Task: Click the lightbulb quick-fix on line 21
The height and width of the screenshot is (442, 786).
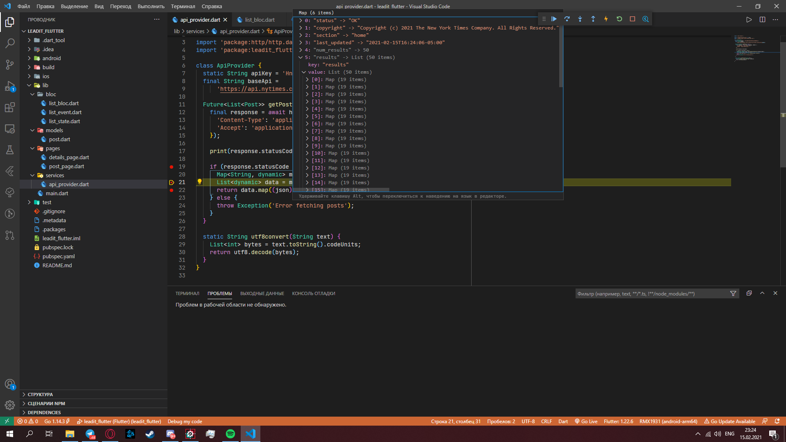Action: tap(200, 182)
